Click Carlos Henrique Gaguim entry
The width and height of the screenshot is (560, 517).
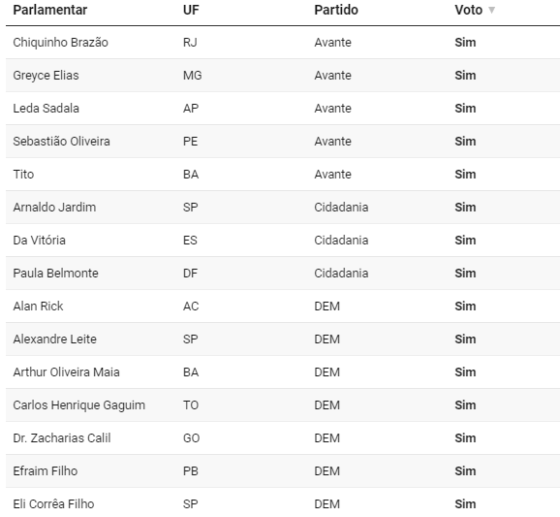point(78,405)
